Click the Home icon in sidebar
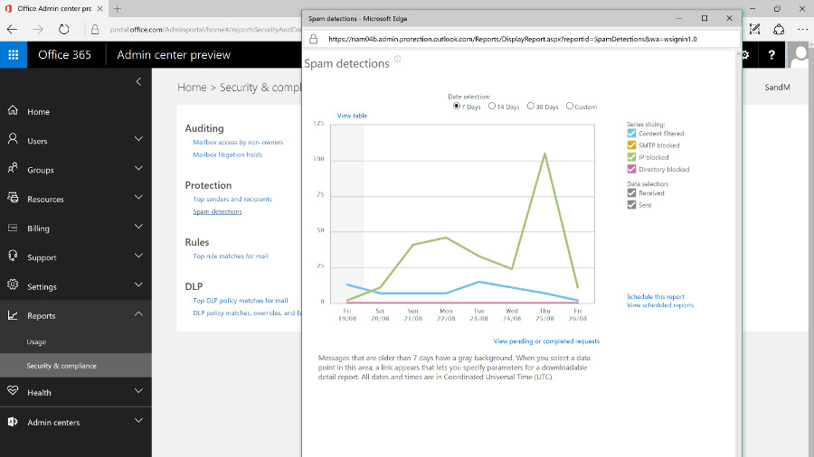 [x=13, y=110]
